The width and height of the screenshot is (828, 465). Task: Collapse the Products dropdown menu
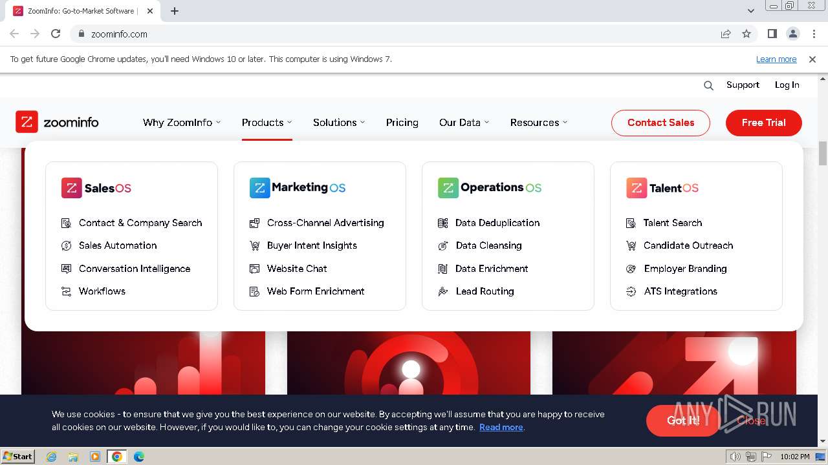pos(267,123)
